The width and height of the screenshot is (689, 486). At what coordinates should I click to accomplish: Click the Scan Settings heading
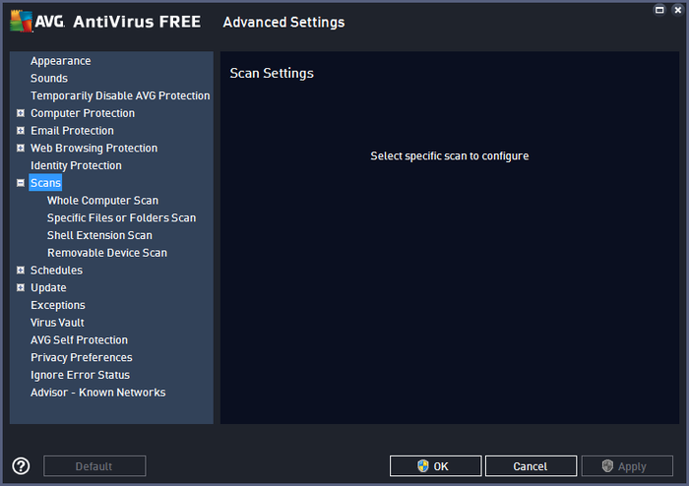coord(272,74)
